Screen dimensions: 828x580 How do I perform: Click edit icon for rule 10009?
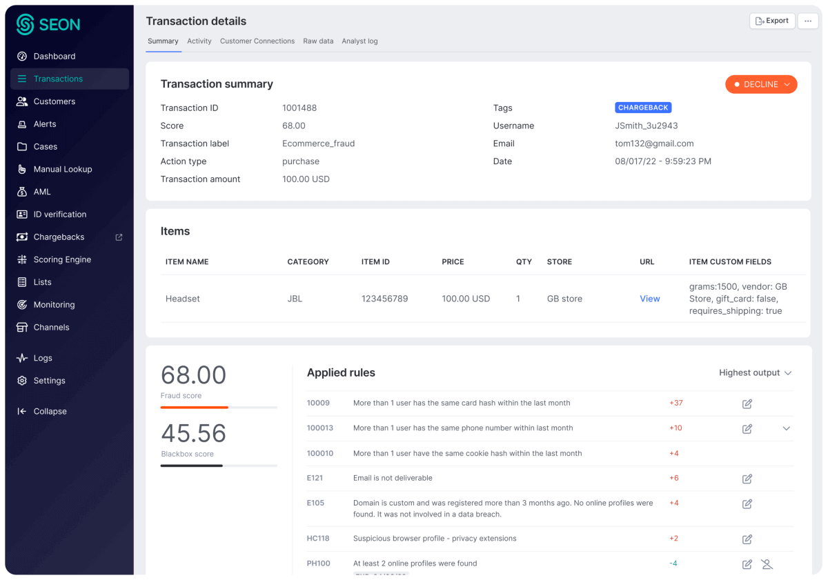click(747, 404)
